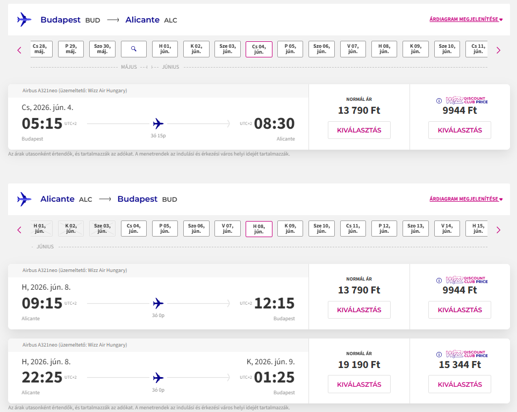Choose normal price 19 190 Ft late flight
The height and width of the screenshot is (412, 517).
[359, 384]
